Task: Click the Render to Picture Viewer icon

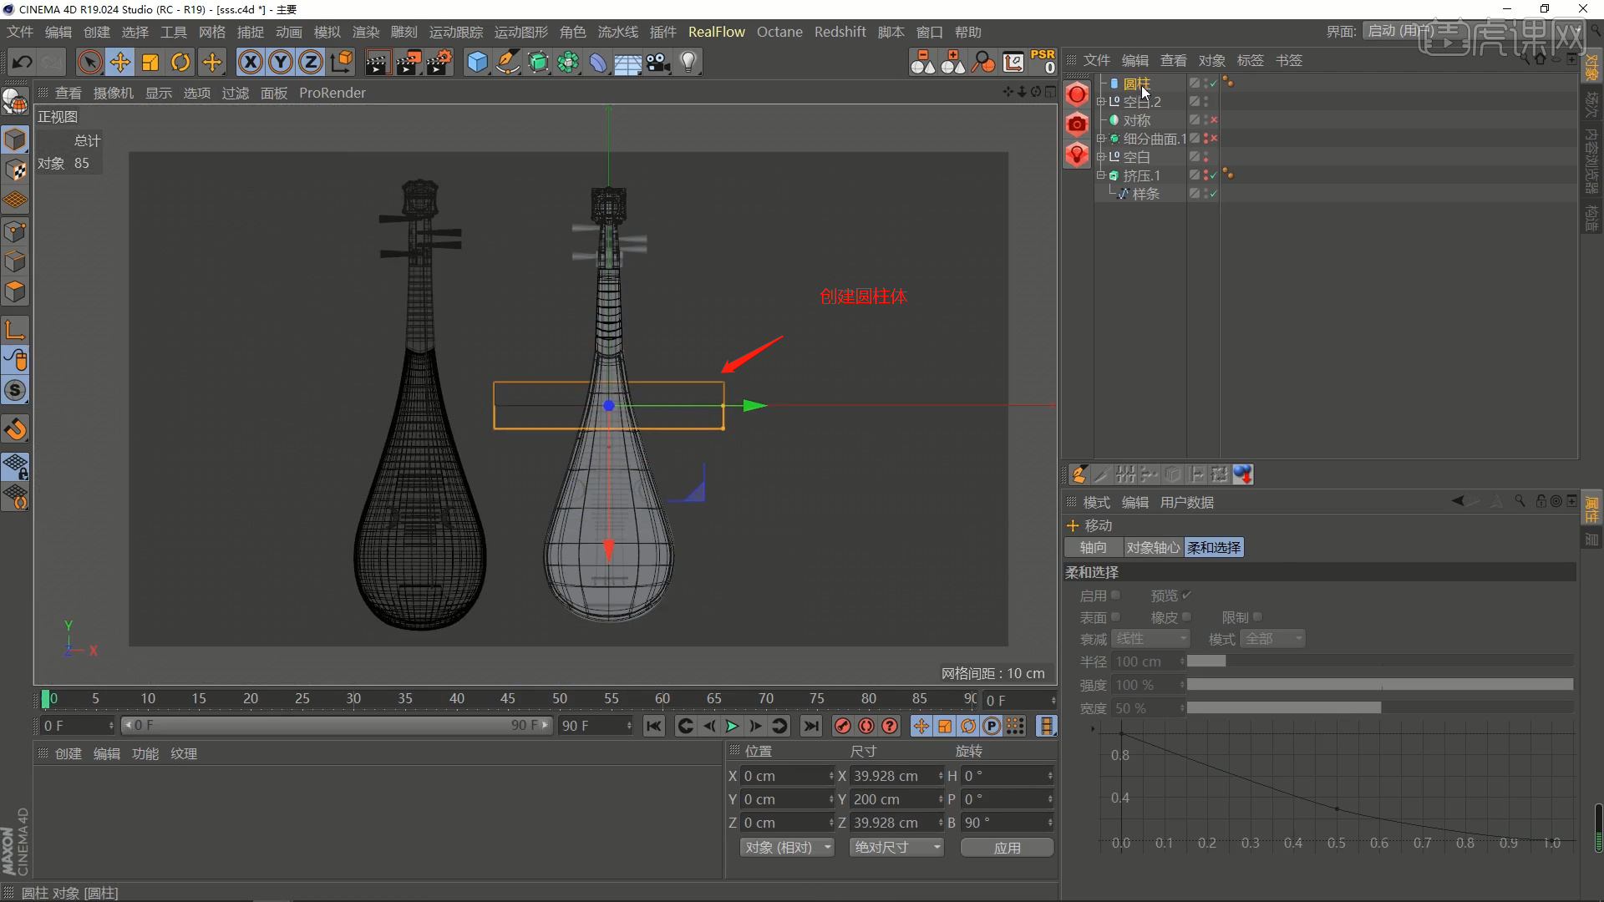Action: pyautogui.click(x=409, y=62)
